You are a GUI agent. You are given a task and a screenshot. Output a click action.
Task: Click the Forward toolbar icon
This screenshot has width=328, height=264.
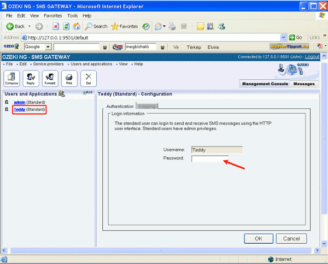[x=50, y=79]
